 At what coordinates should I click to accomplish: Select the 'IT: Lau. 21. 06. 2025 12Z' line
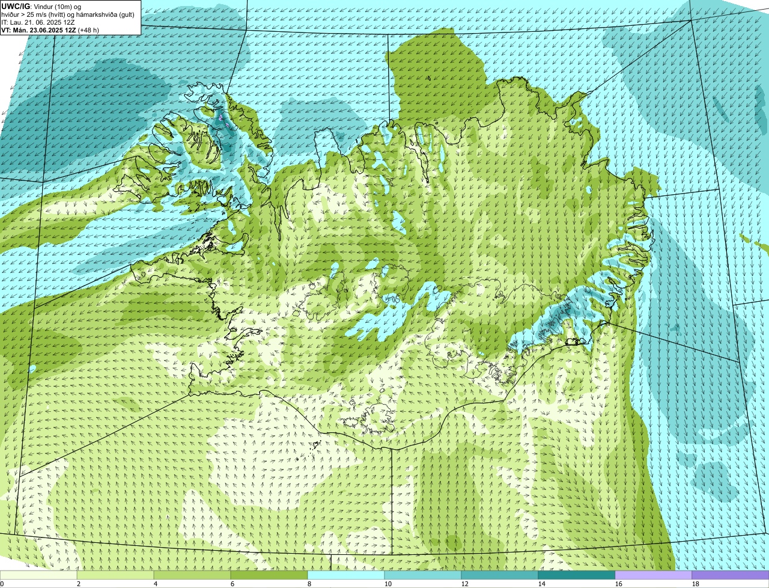pos(38,22)
